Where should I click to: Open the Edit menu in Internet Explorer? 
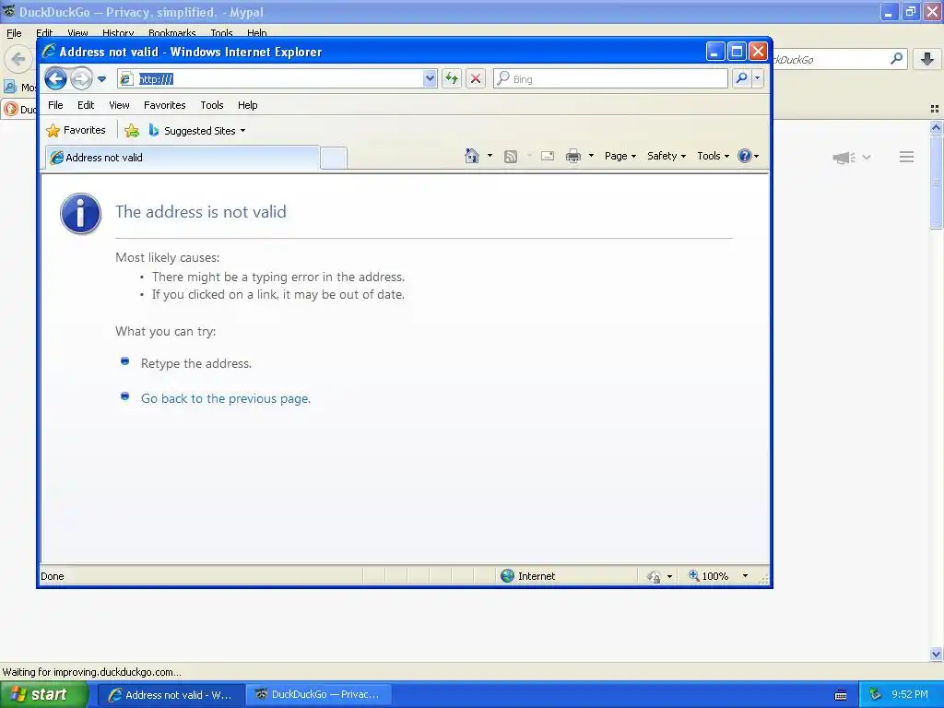tap(86, 105)
